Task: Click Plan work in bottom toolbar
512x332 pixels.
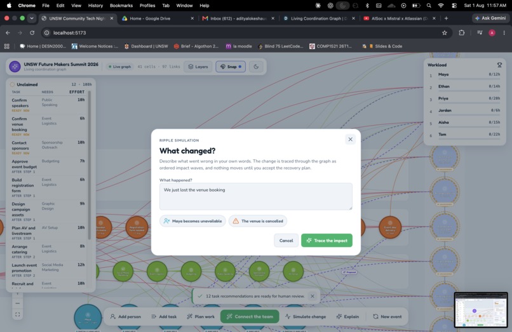Action: 201,317
